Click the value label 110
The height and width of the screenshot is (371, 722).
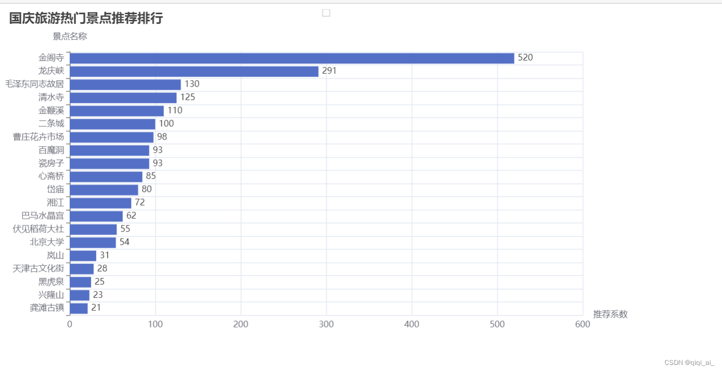pyautogui.click(x=175, y=111)
